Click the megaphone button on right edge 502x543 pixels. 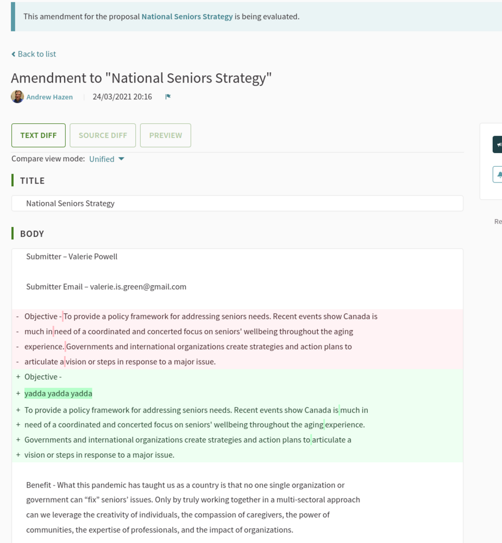[498, 144]
